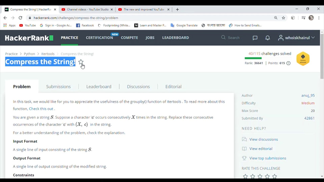Select the Problem tab

(22, 86)
